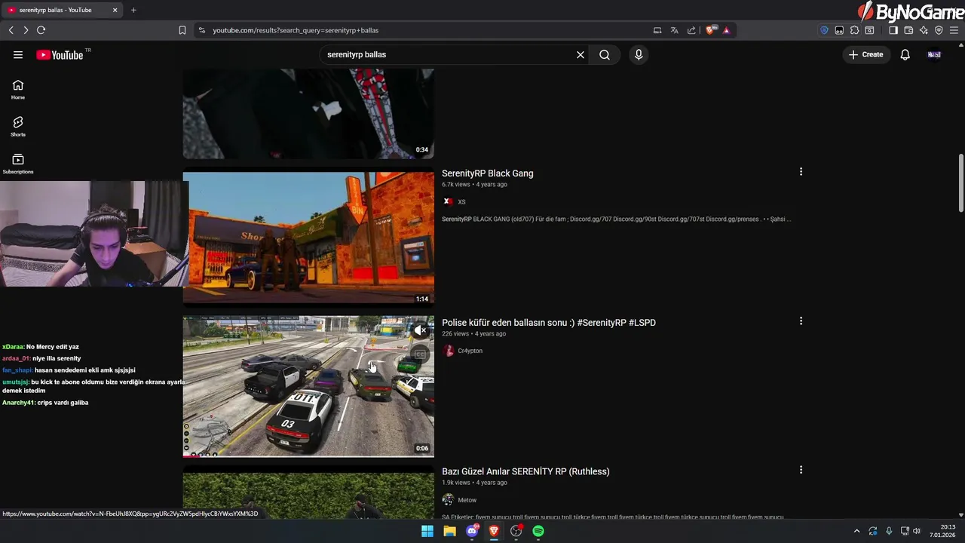Open the taskbar volume control
965x543 pixels.
coord(917,531)
